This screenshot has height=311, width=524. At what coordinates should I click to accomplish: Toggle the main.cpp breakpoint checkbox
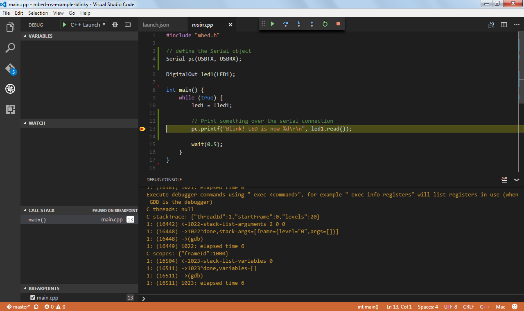point(33,297)
